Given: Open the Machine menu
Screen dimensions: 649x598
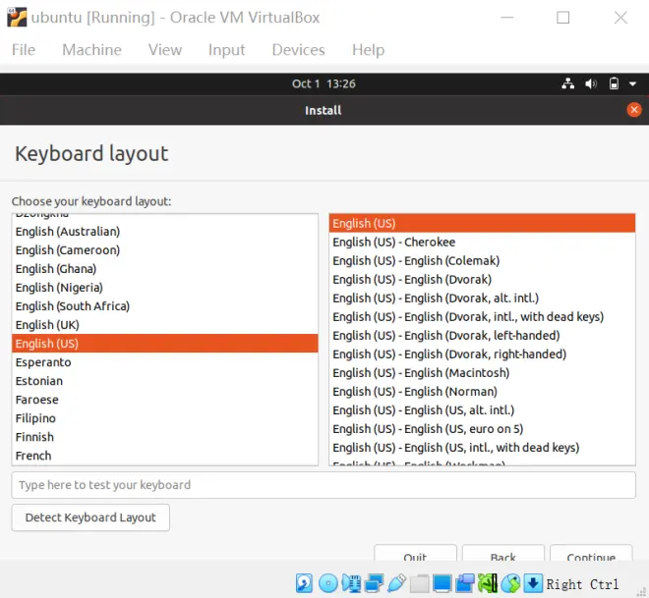Looking at the screenshot, I should [91, 50].
